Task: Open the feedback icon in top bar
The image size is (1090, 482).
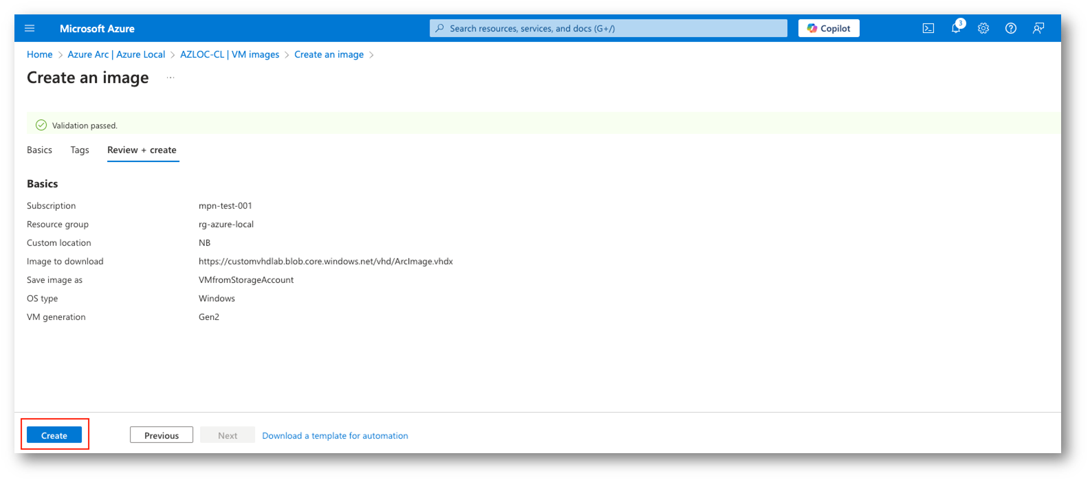Action: pos(1038,28)
